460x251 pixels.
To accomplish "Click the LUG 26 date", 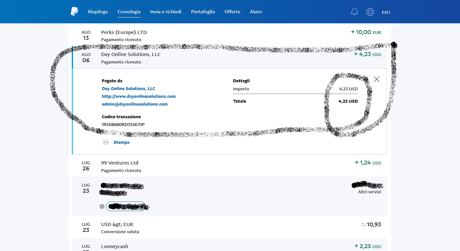I will point(86,166).
